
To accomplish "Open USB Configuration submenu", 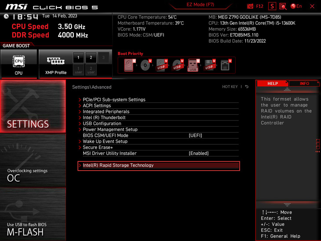I will [x=158, y=124].
